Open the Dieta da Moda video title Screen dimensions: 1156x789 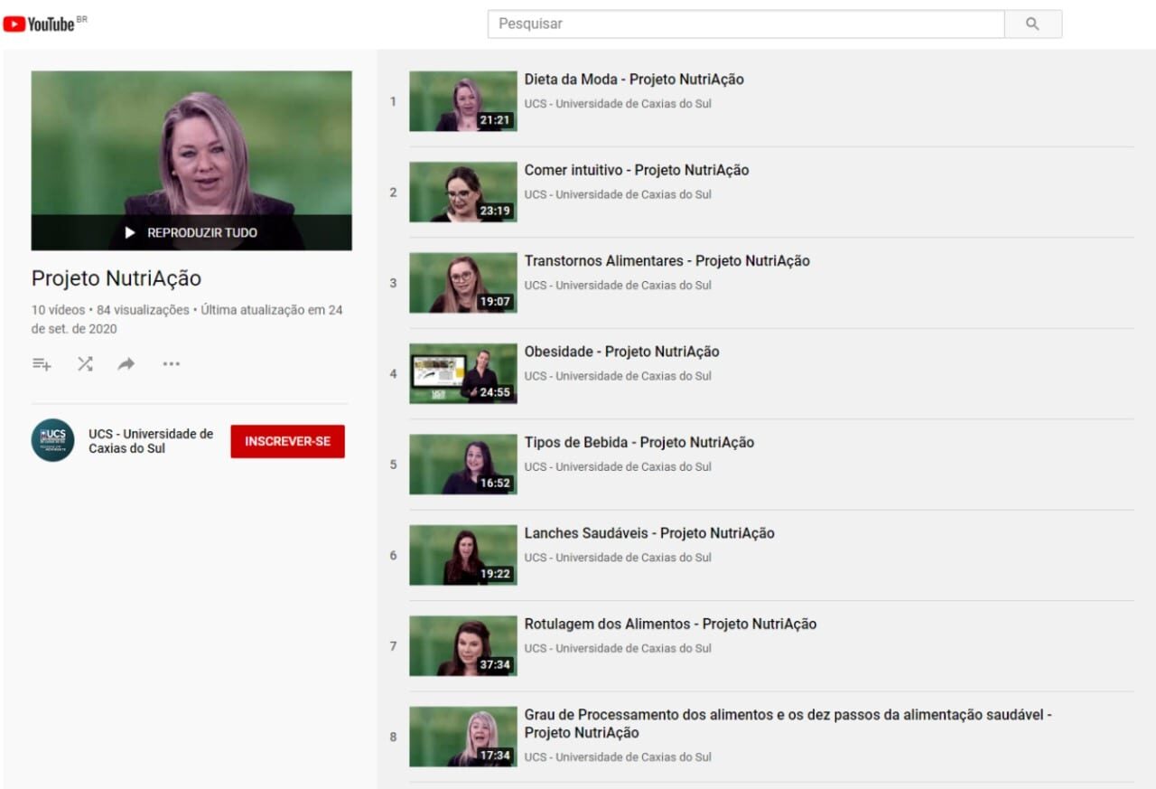click(634, 80)
